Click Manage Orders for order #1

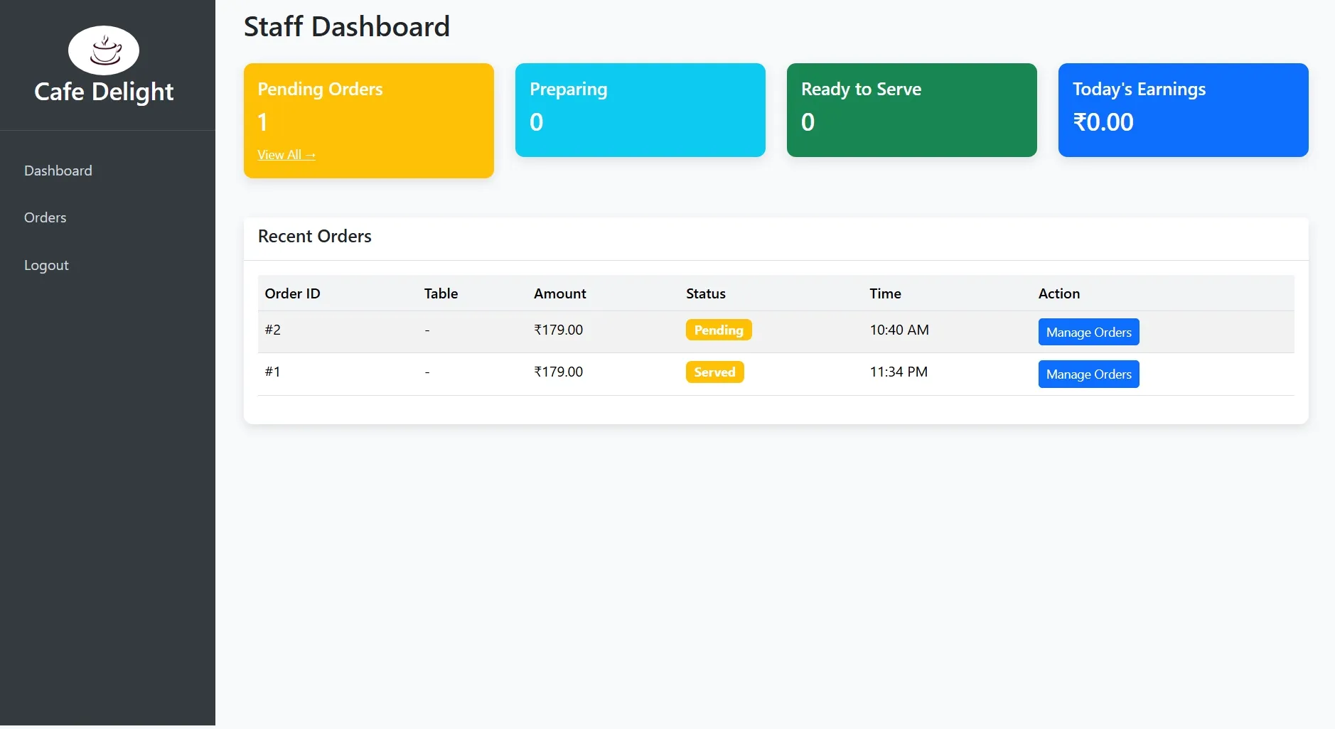click(1088, 374)
